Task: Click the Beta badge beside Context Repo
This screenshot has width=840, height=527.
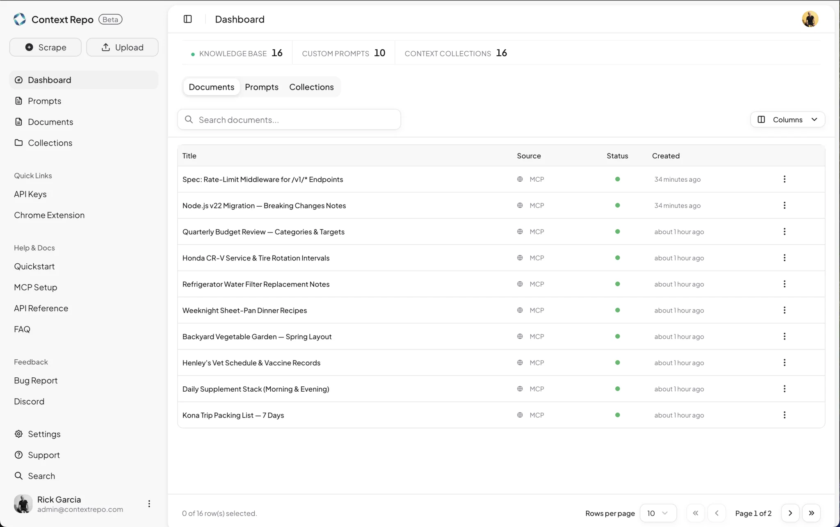Action: (x=110, y=19)
